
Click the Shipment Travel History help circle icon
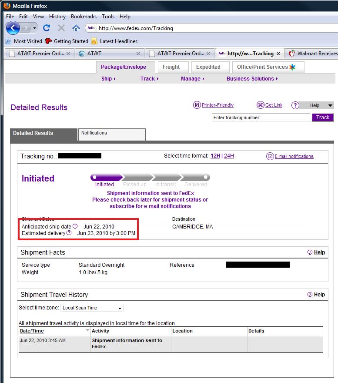[x=310, y=295]
